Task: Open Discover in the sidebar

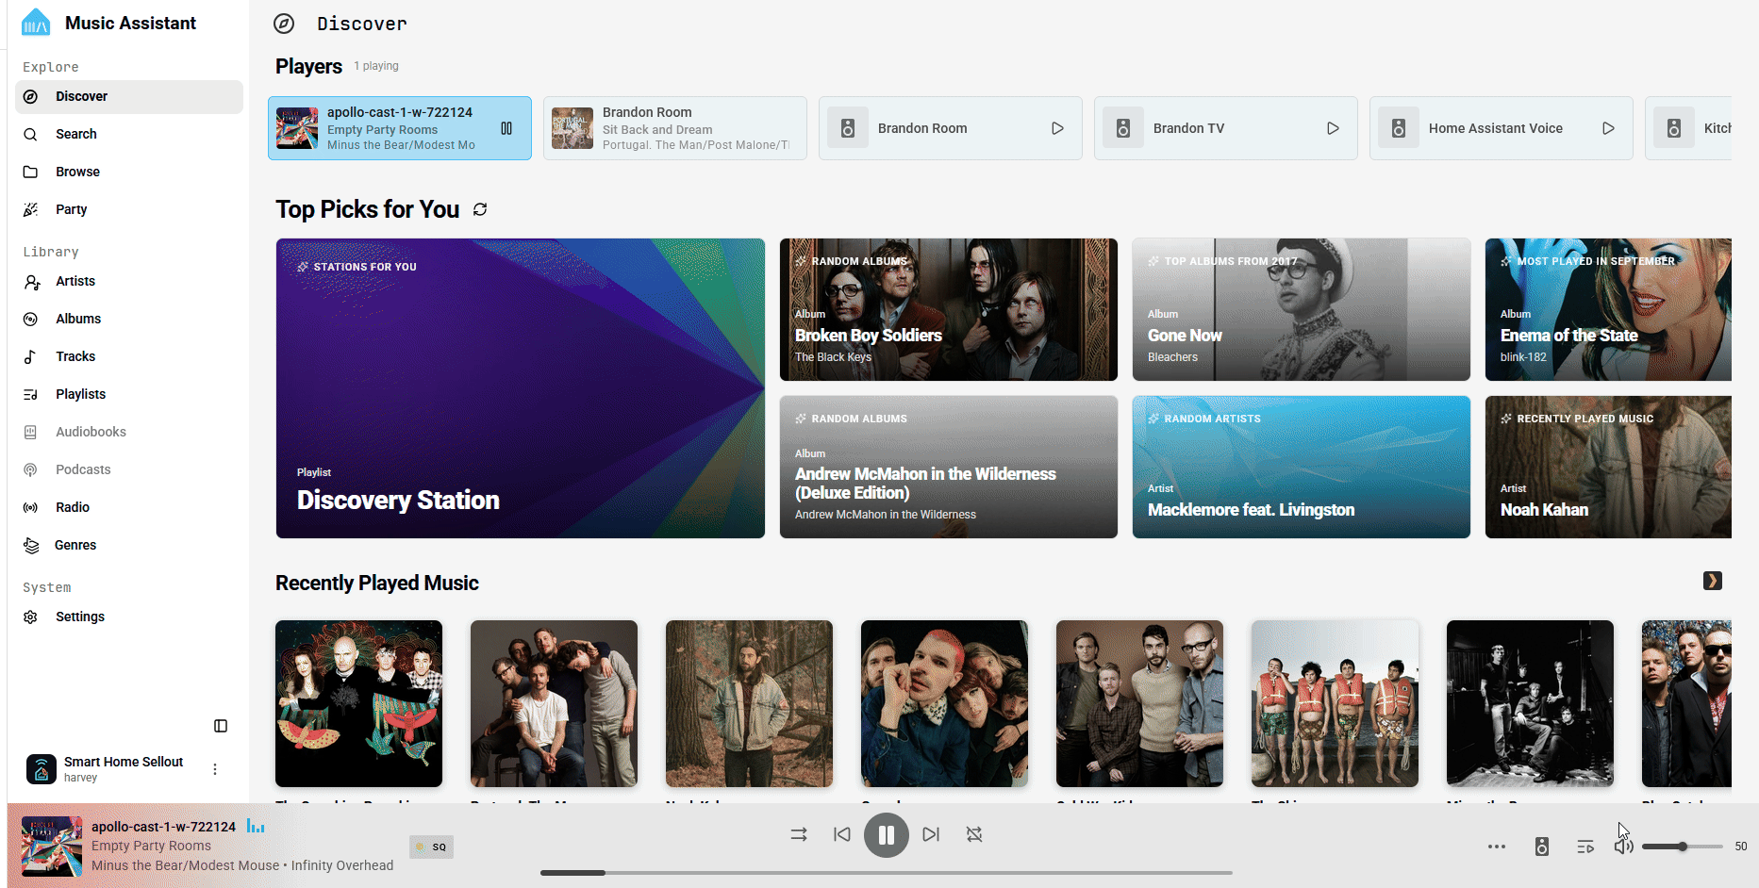Action: pyautogui.click(x=129, y=96)
